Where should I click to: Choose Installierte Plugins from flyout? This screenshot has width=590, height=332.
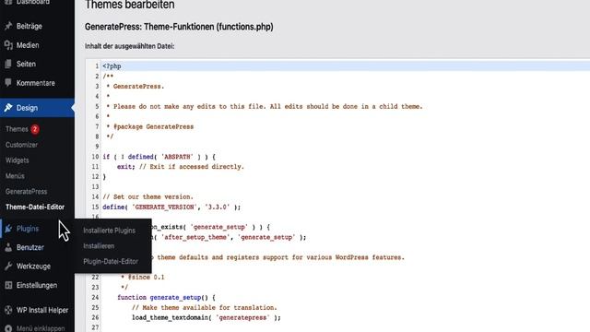(x=109, y=231)
